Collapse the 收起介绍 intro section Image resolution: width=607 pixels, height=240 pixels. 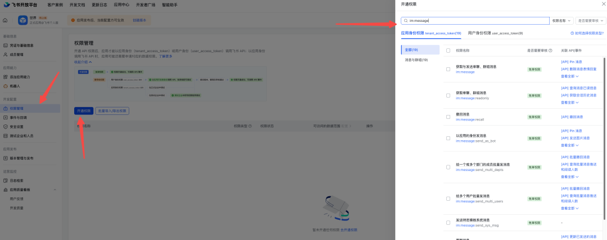click(83, 62)
